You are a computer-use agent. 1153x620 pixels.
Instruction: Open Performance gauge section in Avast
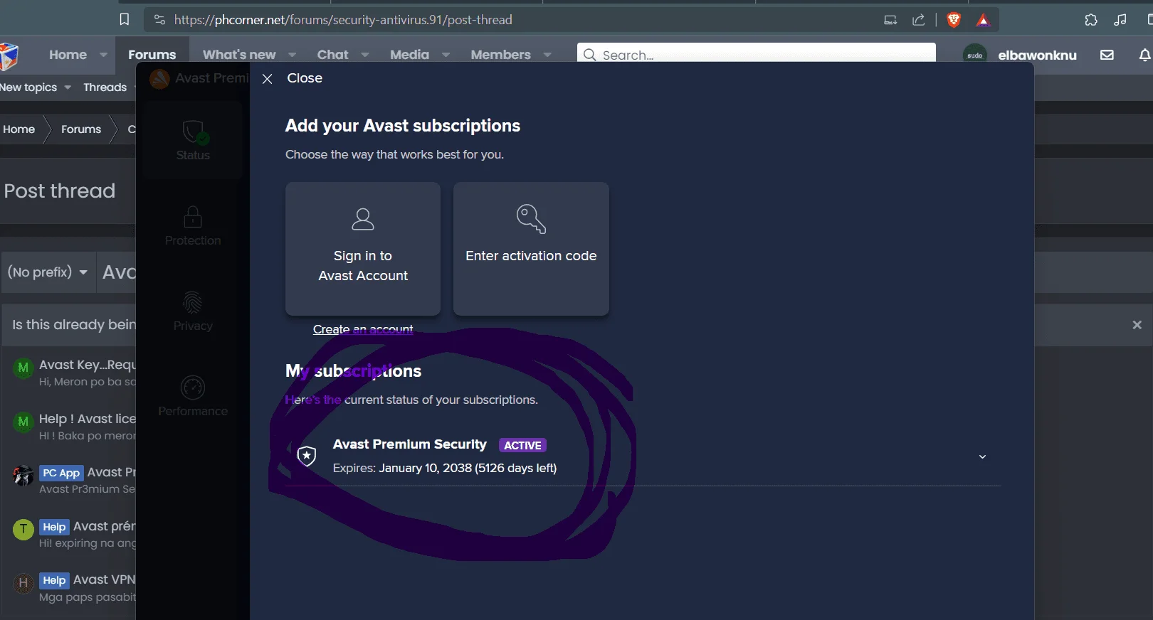click(x=193, y=396)
